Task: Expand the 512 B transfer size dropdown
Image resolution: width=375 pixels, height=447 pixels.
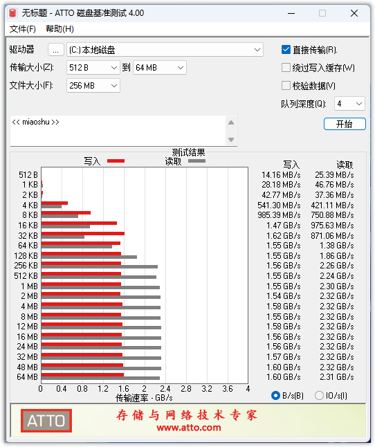Action: (x=93, y=68)
